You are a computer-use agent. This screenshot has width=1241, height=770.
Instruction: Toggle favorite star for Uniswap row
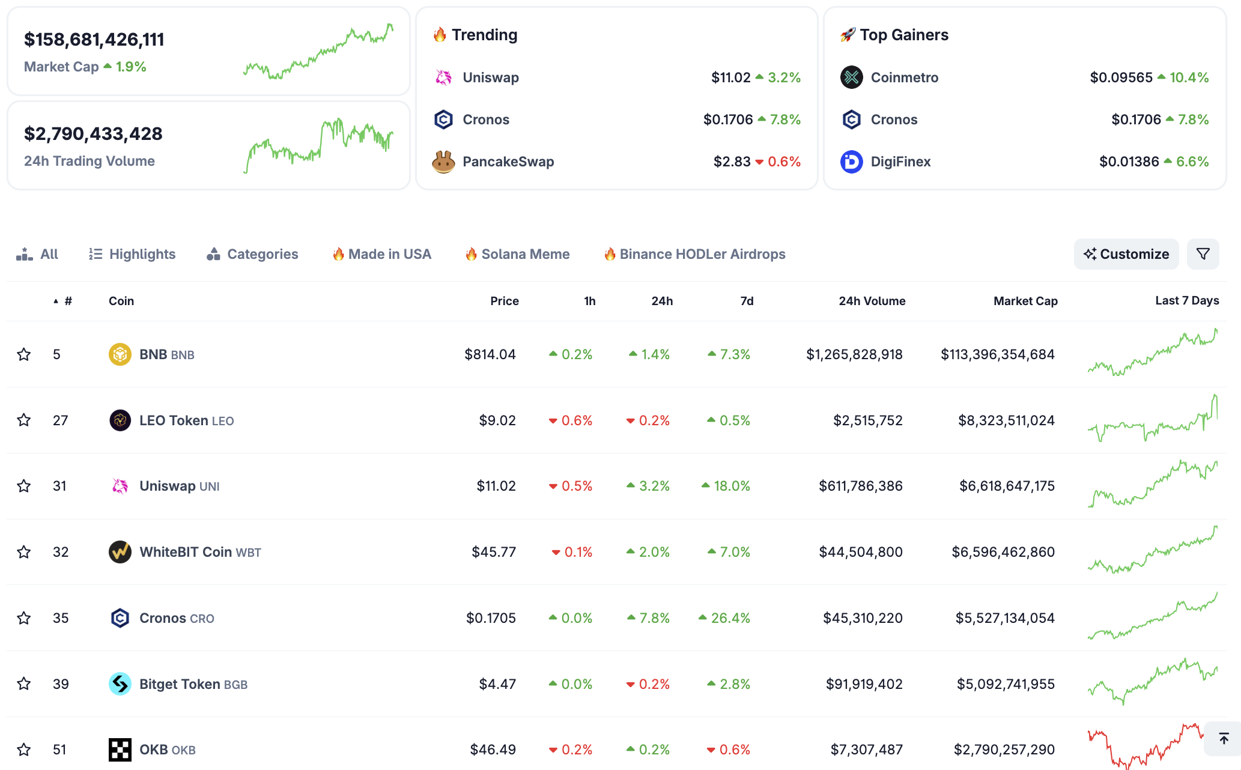(24, 486)
